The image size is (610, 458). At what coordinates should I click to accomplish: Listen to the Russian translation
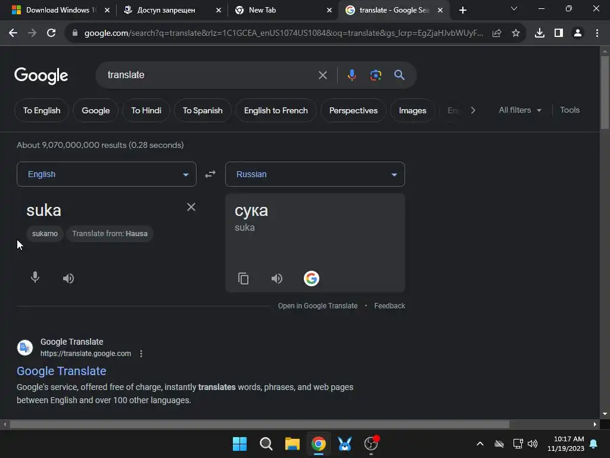tap(276, 278)
